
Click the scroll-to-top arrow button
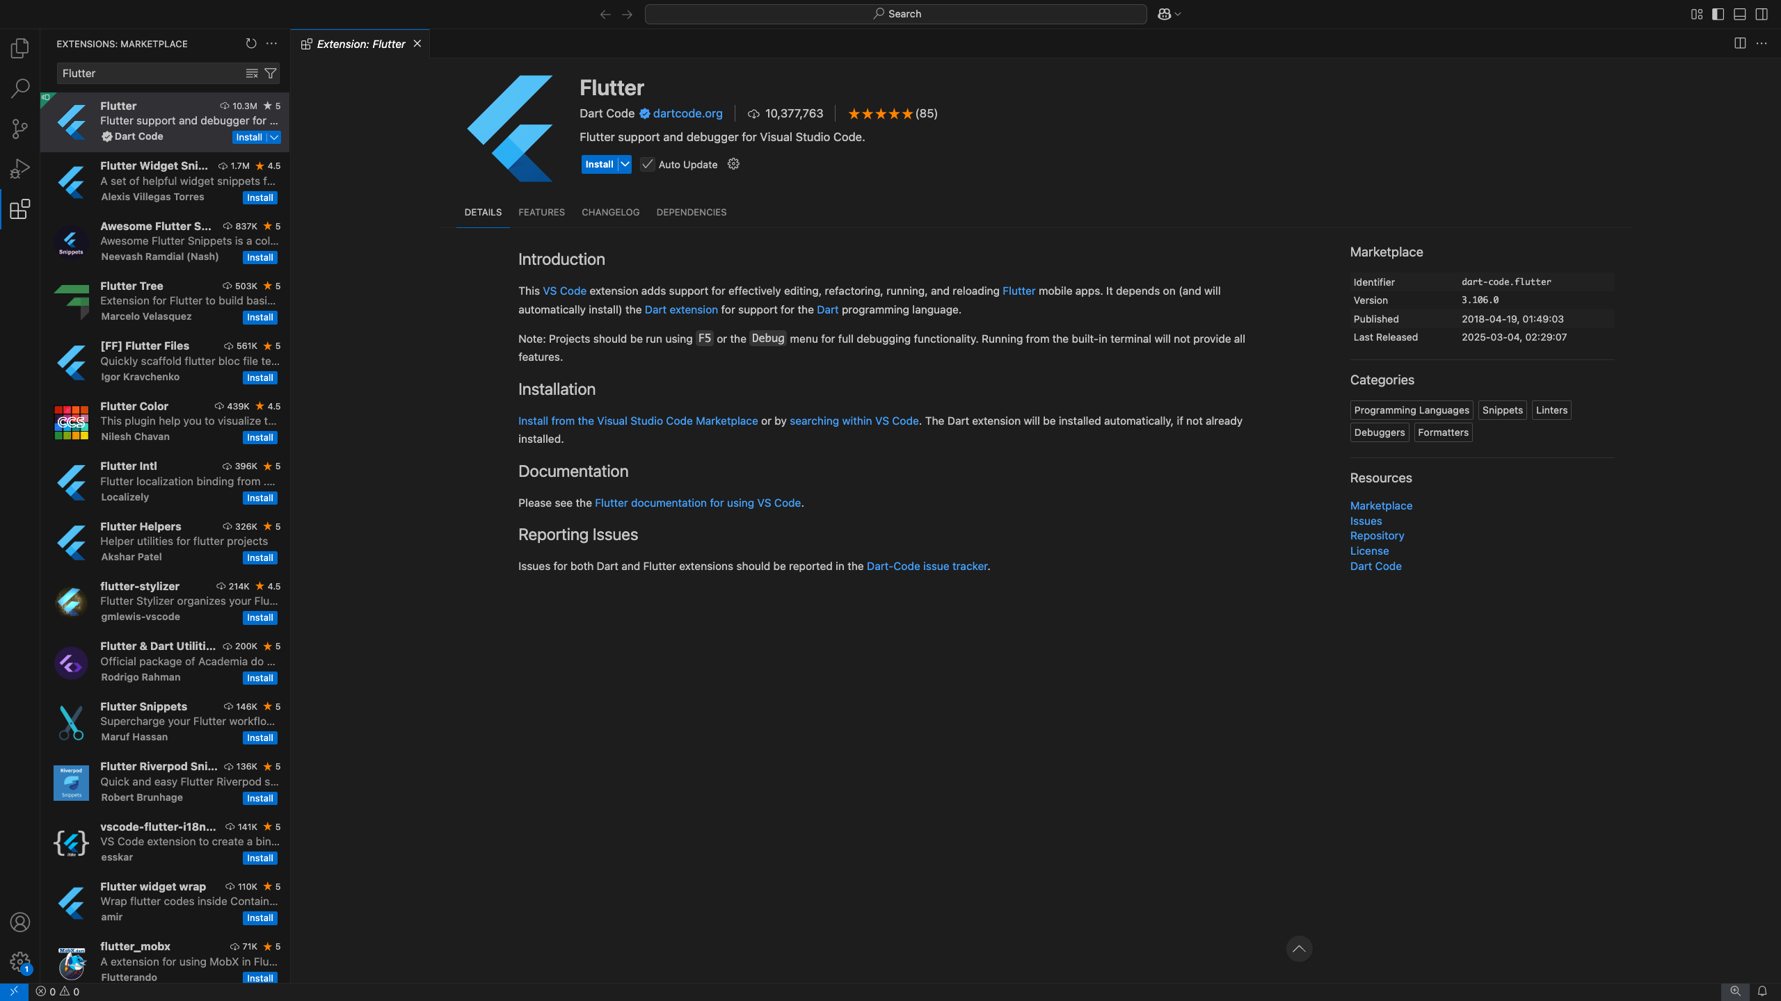pyautogui.click(x=1298, y=949)
